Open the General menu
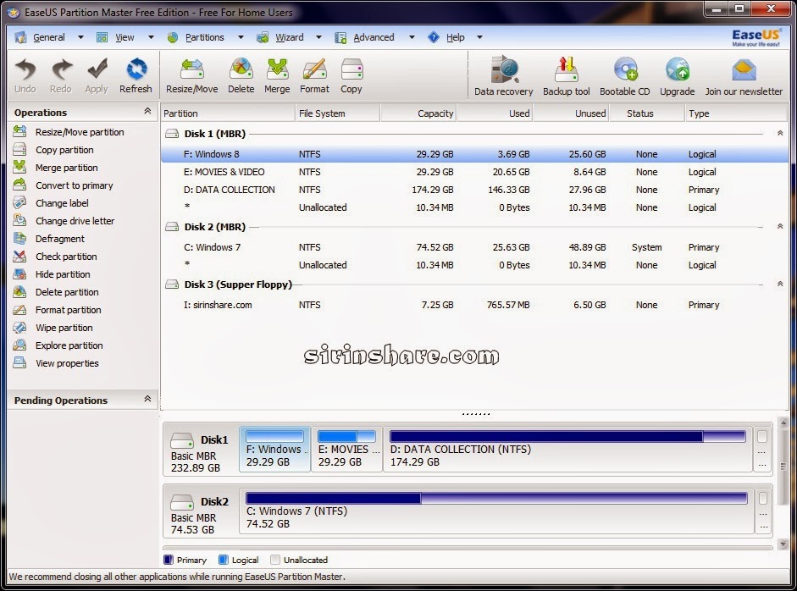 click(x=49, y=37)
